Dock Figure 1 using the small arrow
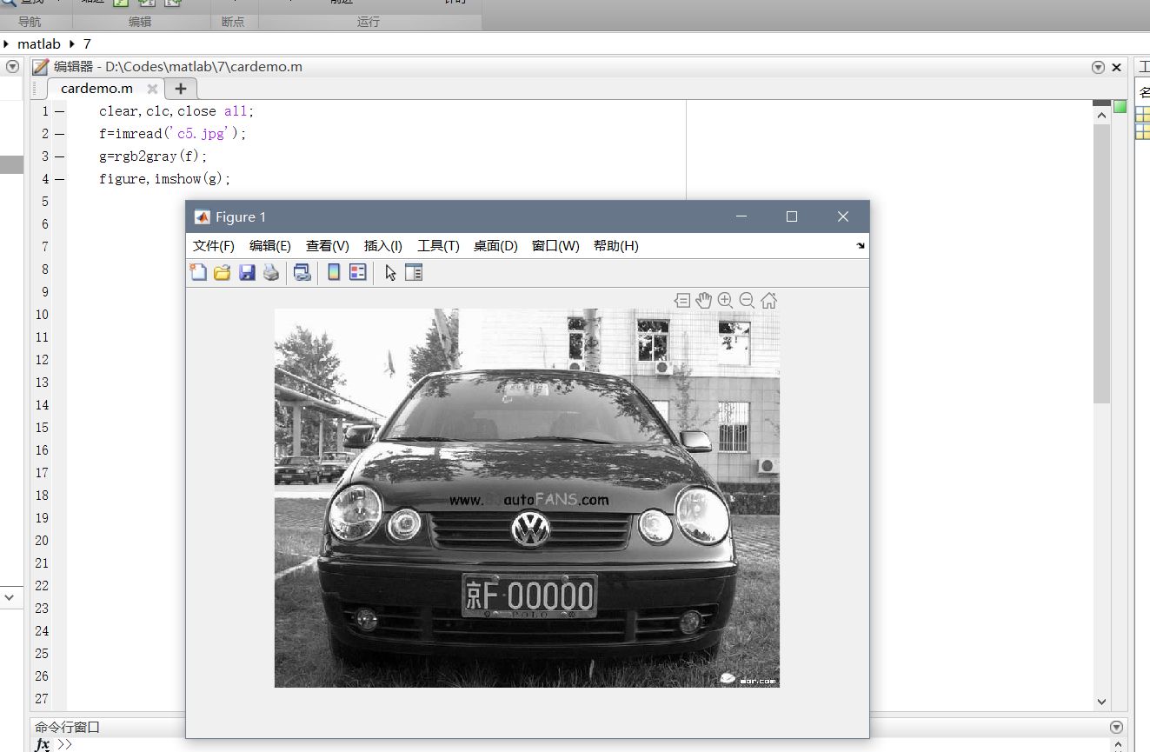This screenshot has height=752, width=1150. pos(861,246)
